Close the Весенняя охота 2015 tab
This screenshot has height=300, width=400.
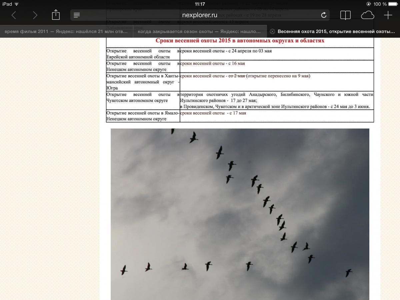(272, 32)
